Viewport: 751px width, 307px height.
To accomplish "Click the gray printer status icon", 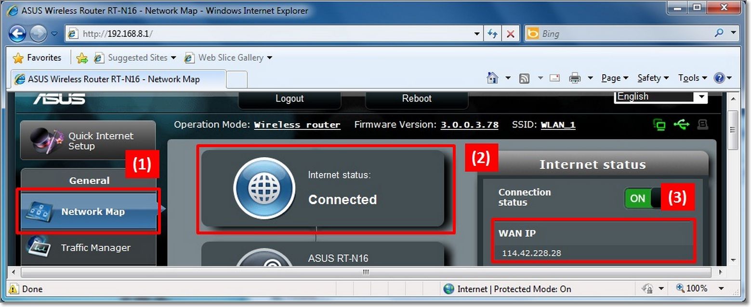I will [703, 125].
